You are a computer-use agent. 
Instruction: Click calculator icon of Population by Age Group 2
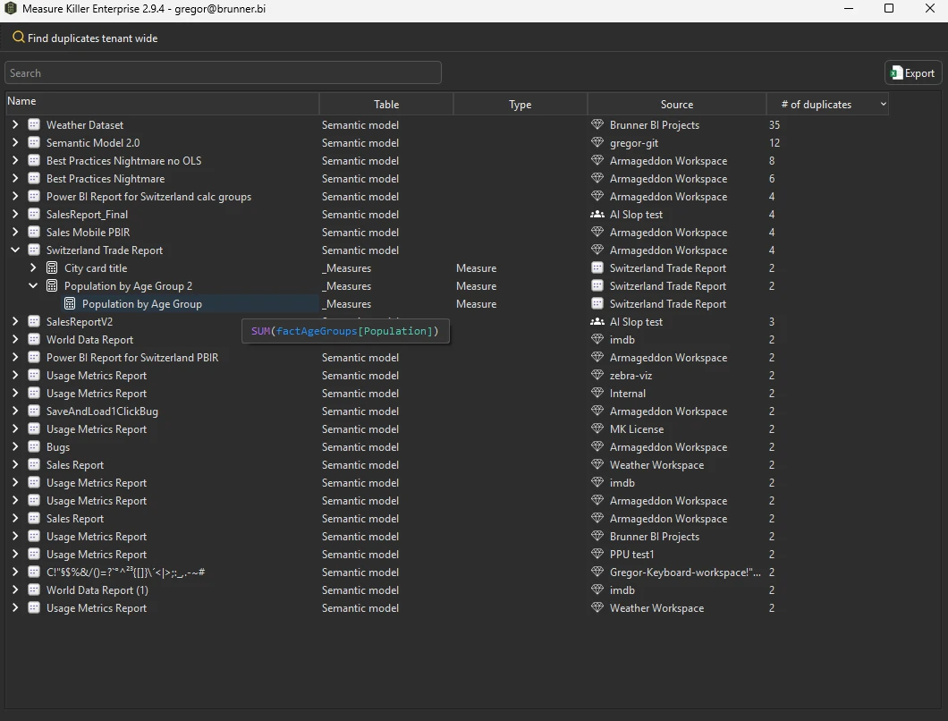[52, 286]
